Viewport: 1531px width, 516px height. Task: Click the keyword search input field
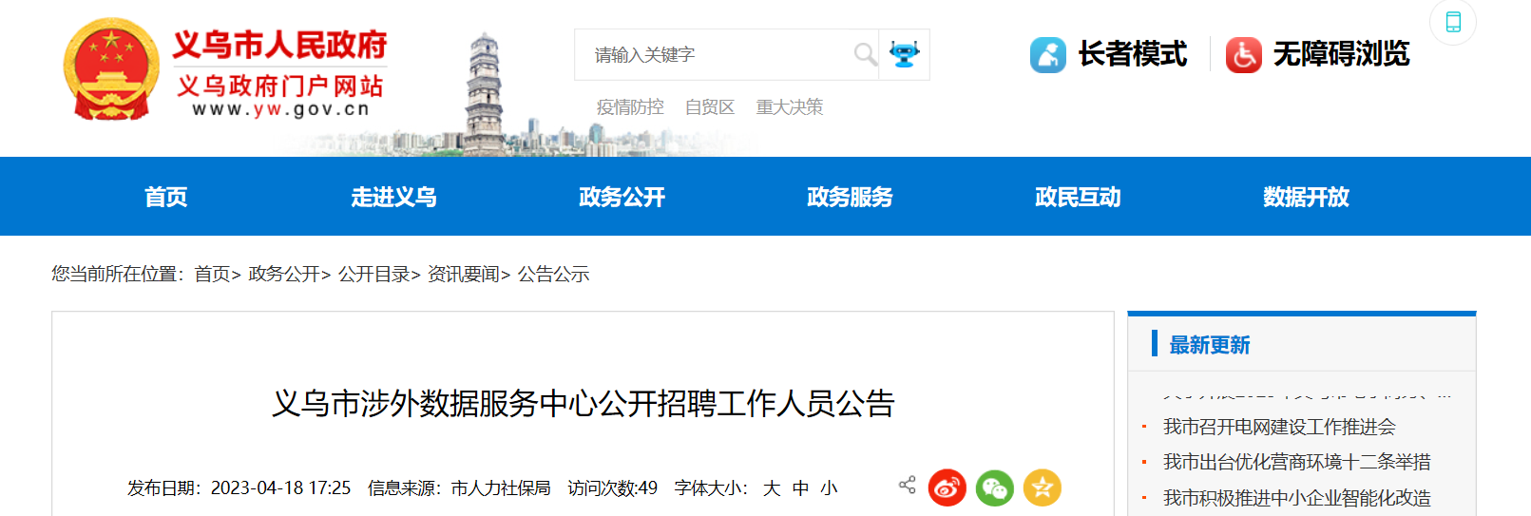[713, 54]
